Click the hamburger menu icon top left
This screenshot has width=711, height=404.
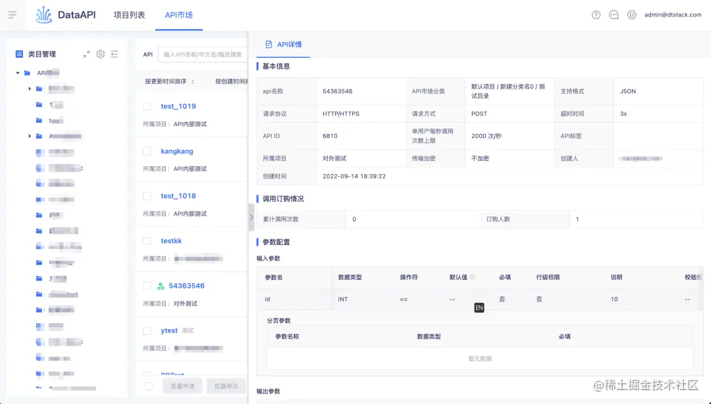[13, 14]
